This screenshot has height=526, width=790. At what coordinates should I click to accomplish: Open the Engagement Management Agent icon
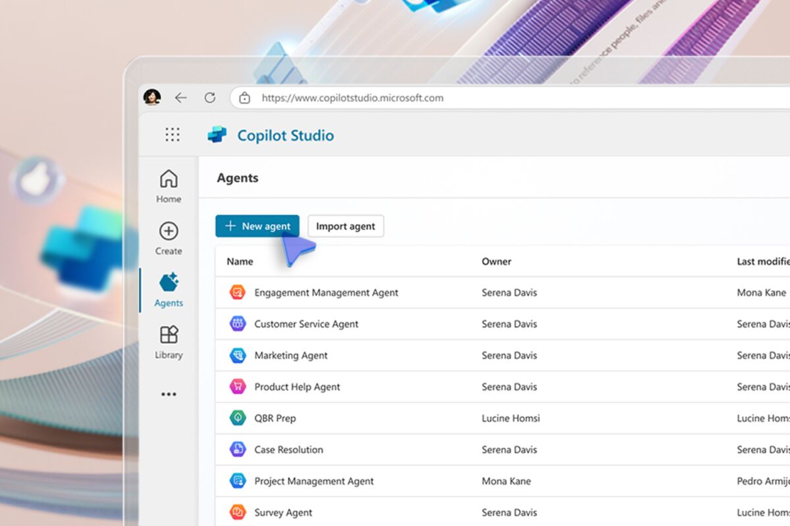[238, 292]
